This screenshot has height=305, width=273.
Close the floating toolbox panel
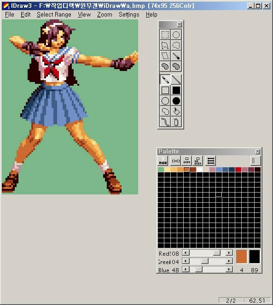pyautogui.click(x=180, y=24)
